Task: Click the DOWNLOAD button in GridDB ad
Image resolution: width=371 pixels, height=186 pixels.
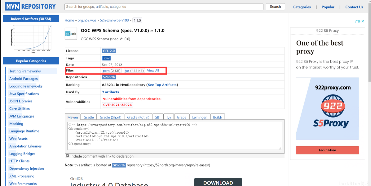Action: pyautogui.click(x=218, y=182)
